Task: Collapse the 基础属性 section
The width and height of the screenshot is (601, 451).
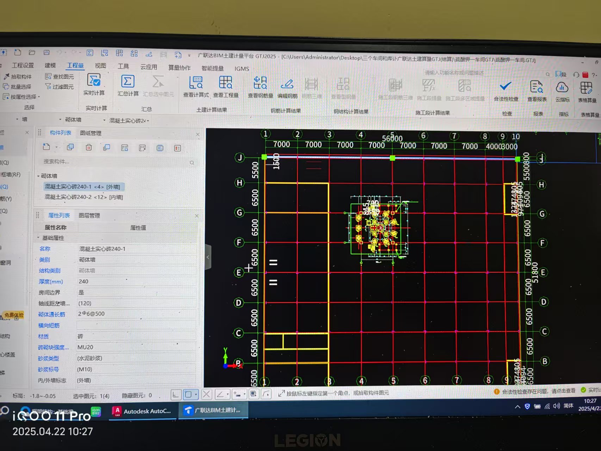Action: click(x=38, y=238)
